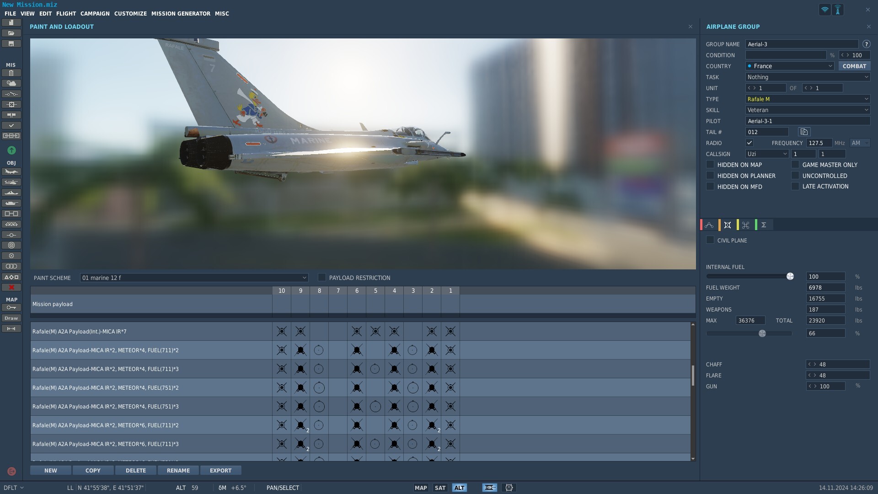Open the payload tab icon in group panel
This screenshot has height=494, width=878.
[728, 225]
